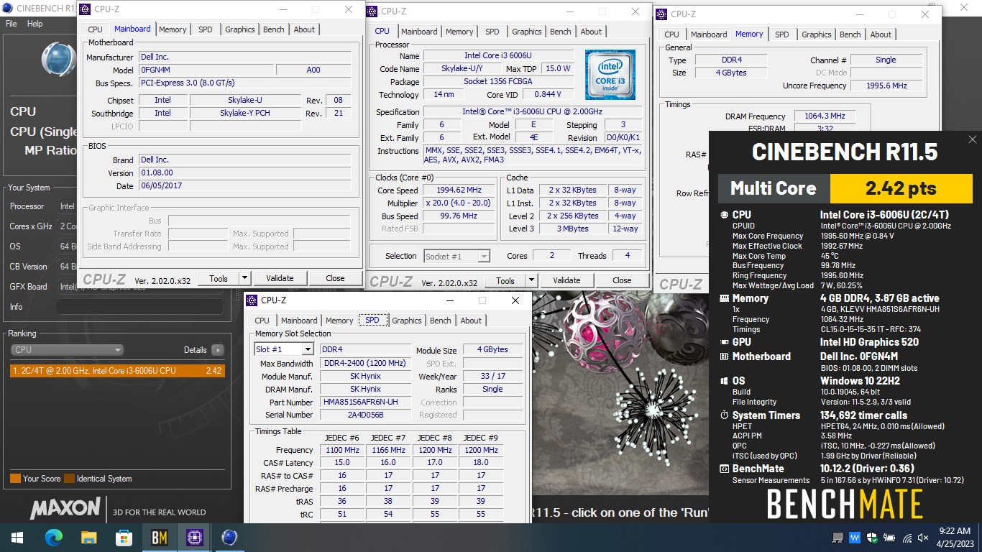The image size is (982, 552).
Task: Click the battery tray icon
Action: [x=890, y=537]
